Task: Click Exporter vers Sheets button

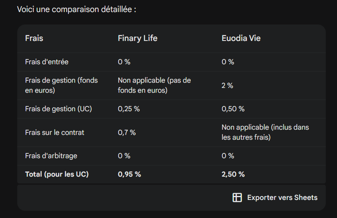Action: pyautogui.click(x=275, y=198)
